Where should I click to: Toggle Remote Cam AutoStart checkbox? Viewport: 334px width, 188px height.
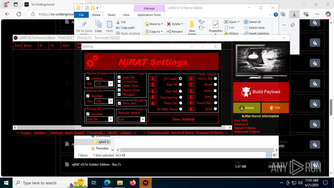pyautogui.click(x=88, y=96)
